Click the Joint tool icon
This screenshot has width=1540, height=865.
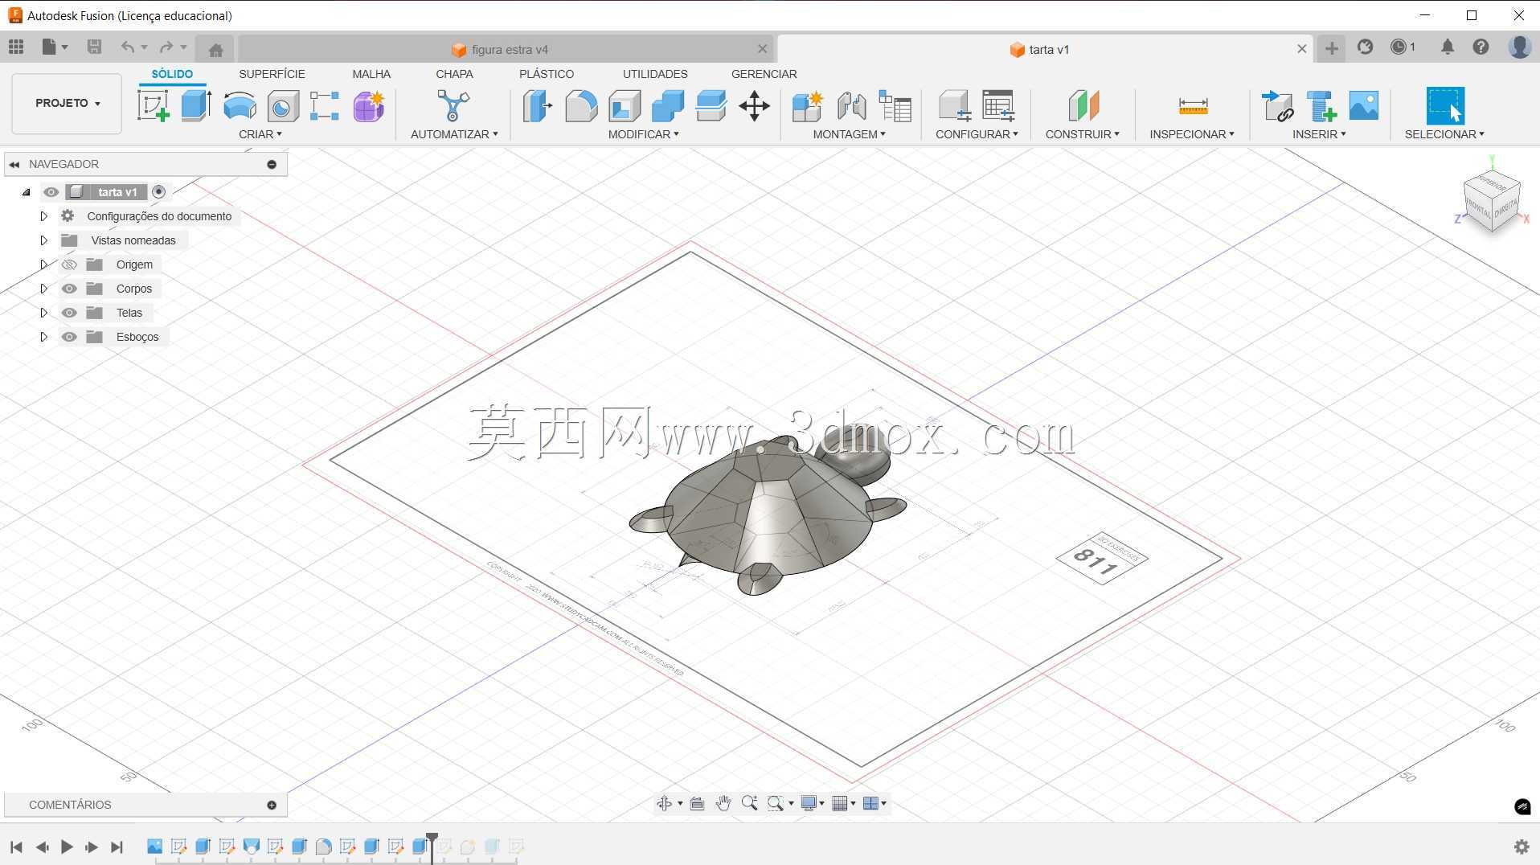[851, 106]
